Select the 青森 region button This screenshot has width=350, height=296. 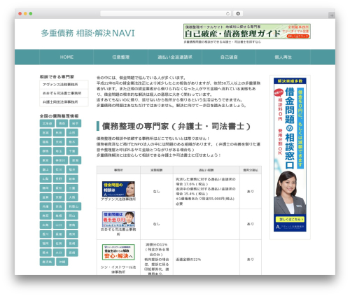(x=62, y=123)
